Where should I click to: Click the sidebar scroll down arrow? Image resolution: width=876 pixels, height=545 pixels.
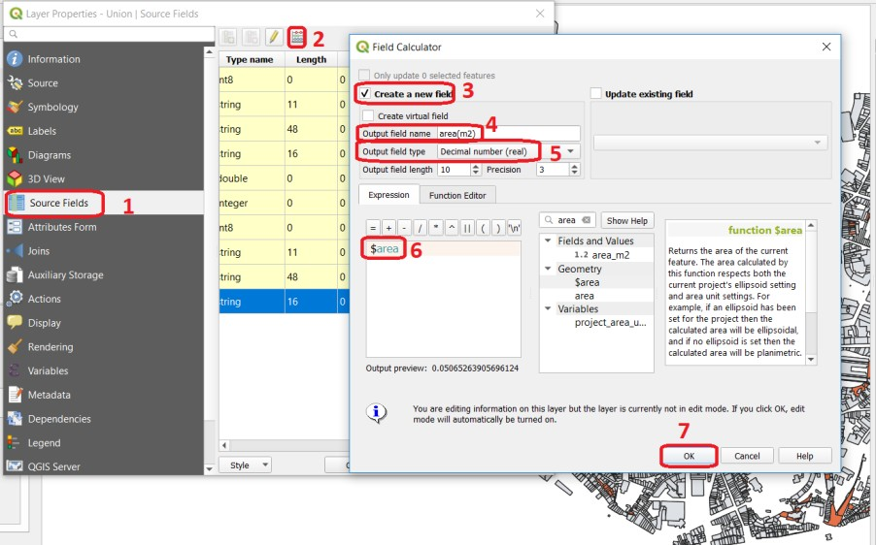pos(209,469)
